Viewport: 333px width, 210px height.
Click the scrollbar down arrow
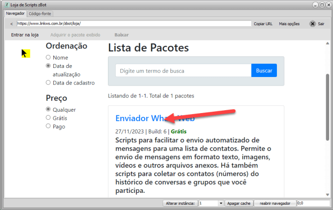pos(327,195)
